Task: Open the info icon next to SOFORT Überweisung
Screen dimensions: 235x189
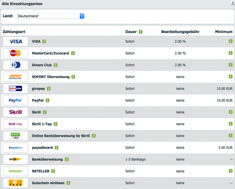Action: [73, 77]
